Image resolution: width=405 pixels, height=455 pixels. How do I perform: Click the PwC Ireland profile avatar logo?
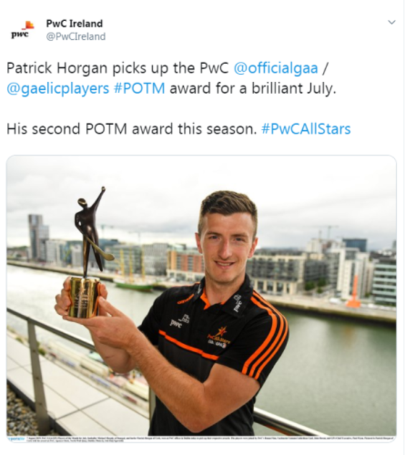click(22, 29)
